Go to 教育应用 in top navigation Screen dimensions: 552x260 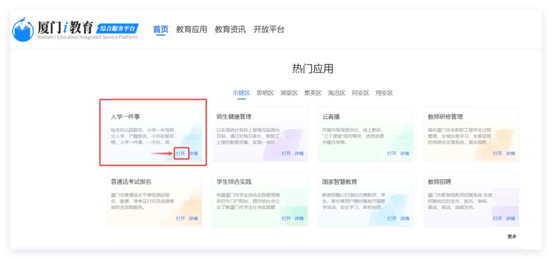click(192, 30)
